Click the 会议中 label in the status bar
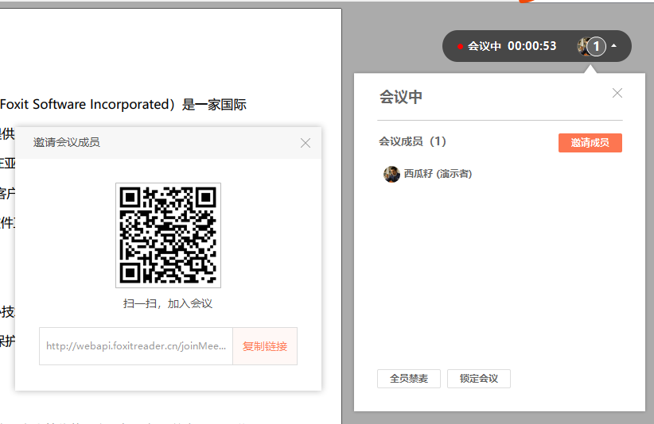Screen dimensions: 654x424 [485, 46]
